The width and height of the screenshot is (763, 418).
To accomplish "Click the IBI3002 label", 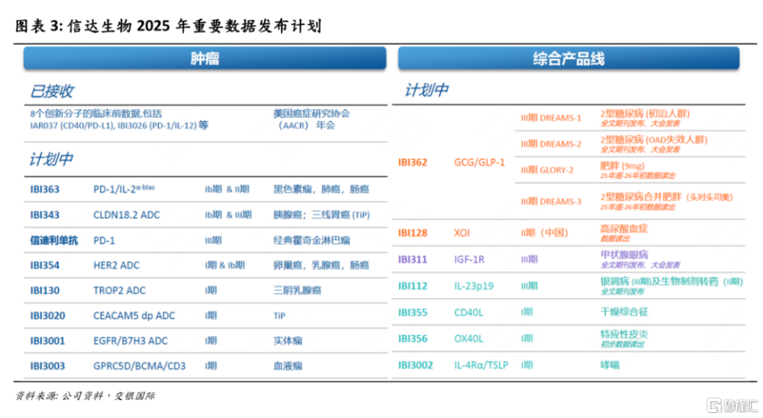I will click(x=415, y=366).
